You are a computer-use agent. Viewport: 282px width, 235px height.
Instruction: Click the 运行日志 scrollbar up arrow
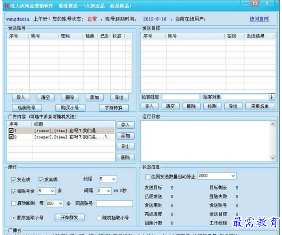click(x=273, y=124)
